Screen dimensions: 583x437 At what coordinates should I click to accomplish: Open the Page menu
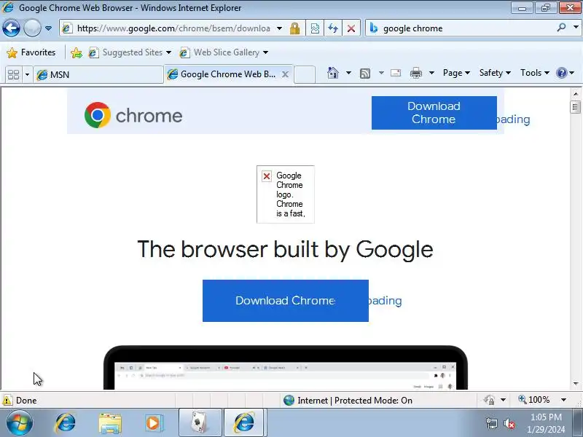click(456, 73)
